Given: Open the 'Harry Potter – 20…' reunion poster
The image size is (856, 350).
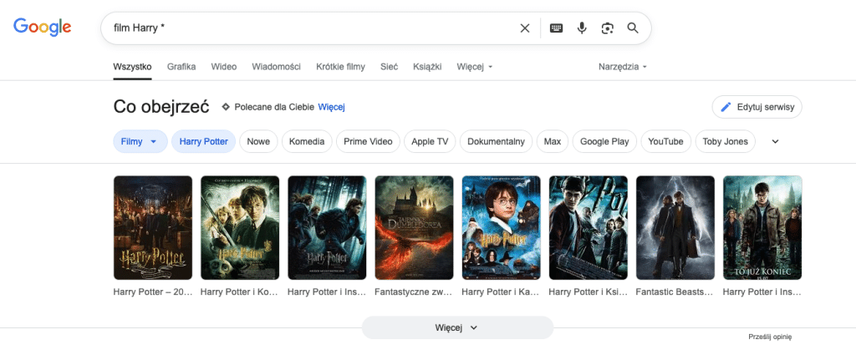Looking at the screenshot, I should 153,227.
